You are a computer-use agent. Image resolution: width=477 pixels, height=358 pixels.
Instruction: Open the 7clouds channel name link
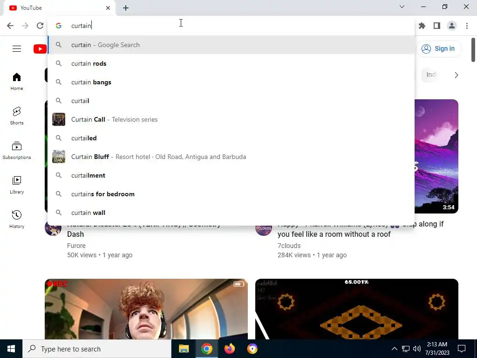point(289,246)
